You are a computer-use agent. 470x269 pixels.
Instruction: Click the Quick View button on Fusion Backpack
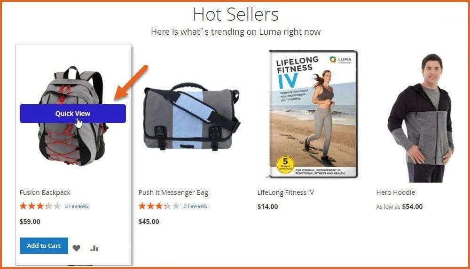point(73,114)
